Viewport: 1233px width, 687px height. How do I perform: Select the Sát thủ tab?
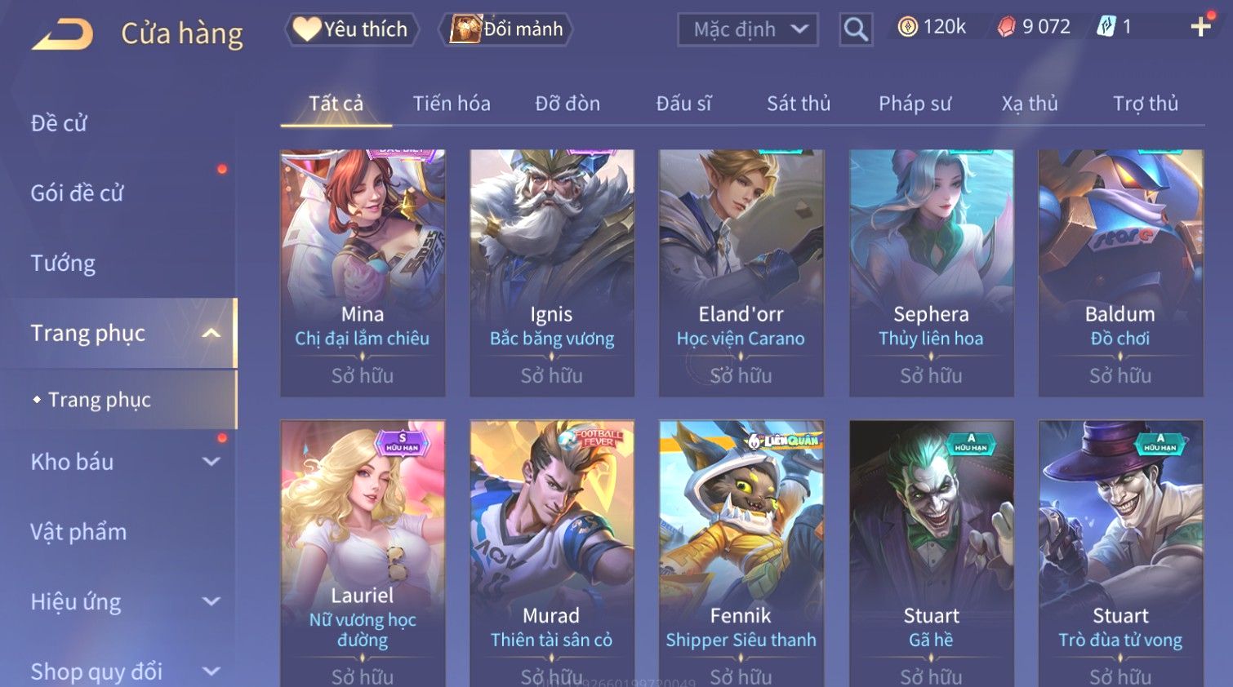tap(799, 104)
